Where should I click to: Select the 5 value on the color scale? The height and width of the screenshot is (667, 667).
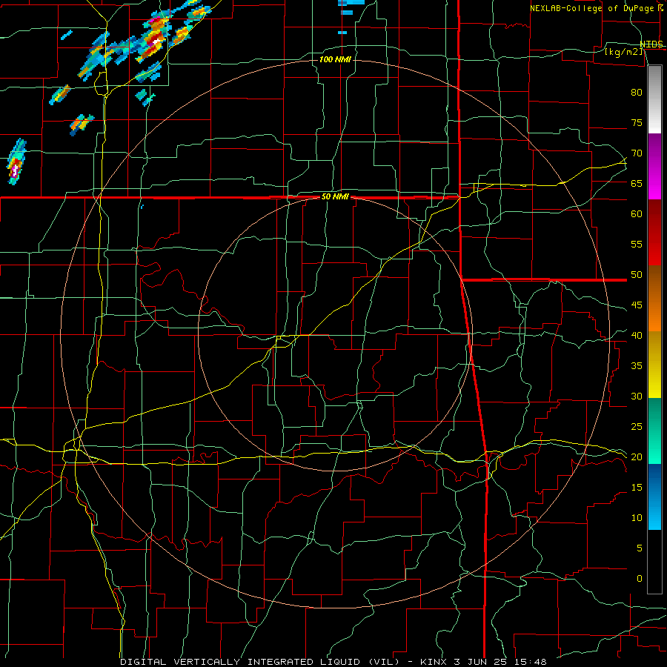pyautogui.click(x=640, y=548)
